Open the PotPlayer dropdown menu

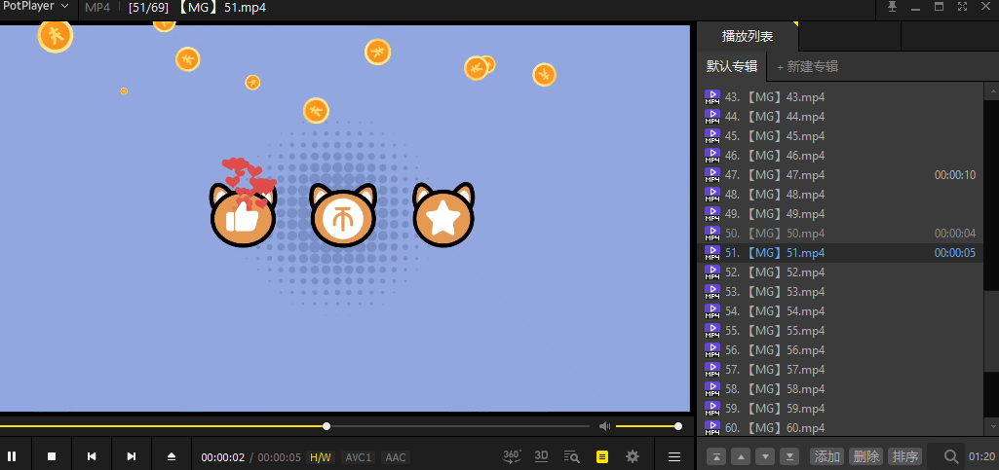(x=37, y=7)
